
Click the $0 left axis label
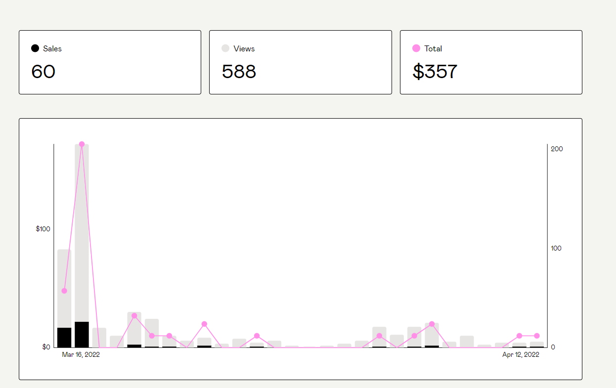click(46, 347)
